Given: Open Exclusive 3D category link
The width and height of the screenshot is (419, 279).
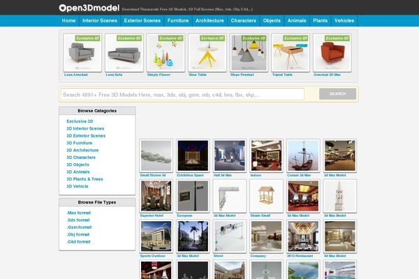Looking at the screenshot, I should 80,121.
